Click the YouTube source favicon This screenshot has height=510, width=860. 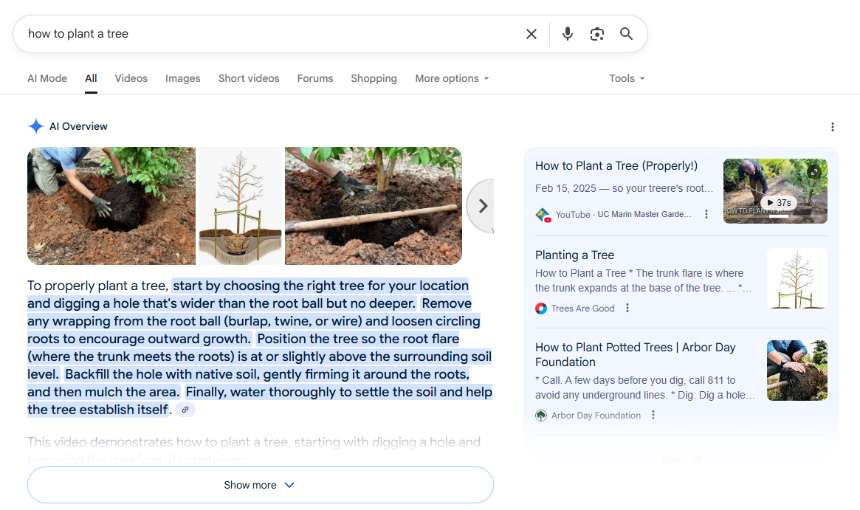click(543, 215)
